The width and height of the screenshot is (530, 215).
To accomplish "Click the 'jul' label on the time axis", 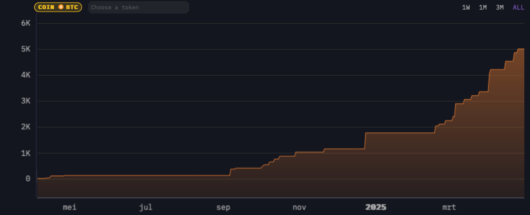I will [x=145, y=207].
